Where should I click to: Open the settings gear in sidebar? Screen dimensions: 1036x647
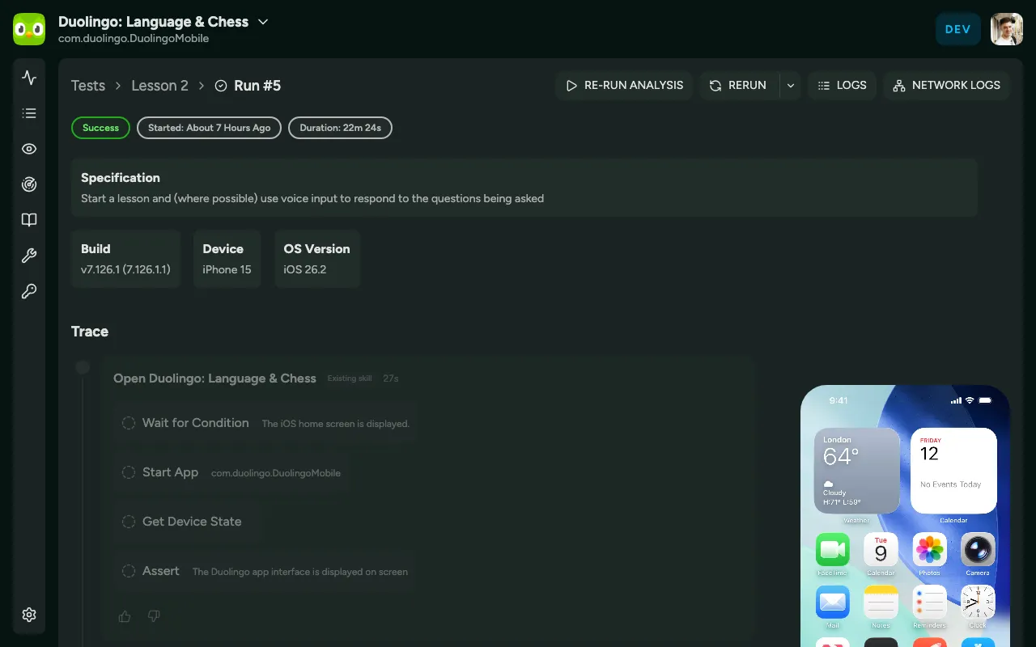(x=29, y=615)
